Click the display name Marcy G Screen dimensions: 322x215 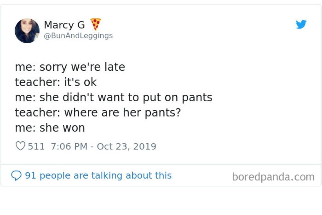(x=64, y=25)
